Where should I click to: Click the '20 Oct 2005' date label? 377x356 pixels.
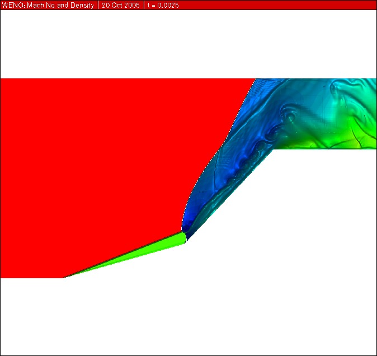(121, 5)
